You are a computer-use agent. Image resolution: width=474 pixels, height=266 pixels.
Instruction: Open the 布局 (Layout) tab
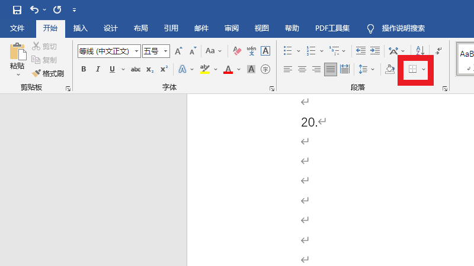pos(141,28)
